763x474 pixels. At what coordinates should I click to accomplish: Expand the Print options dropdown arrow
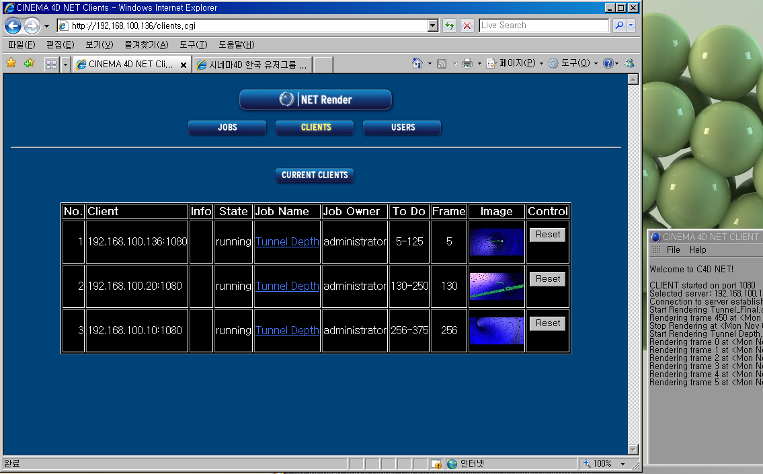(x=479, y=64)
